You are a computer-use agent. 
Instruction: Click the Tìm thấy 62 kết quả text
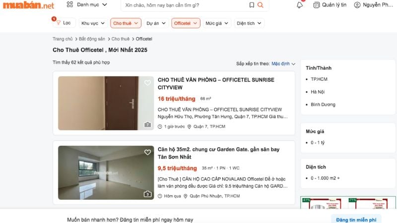81,62
